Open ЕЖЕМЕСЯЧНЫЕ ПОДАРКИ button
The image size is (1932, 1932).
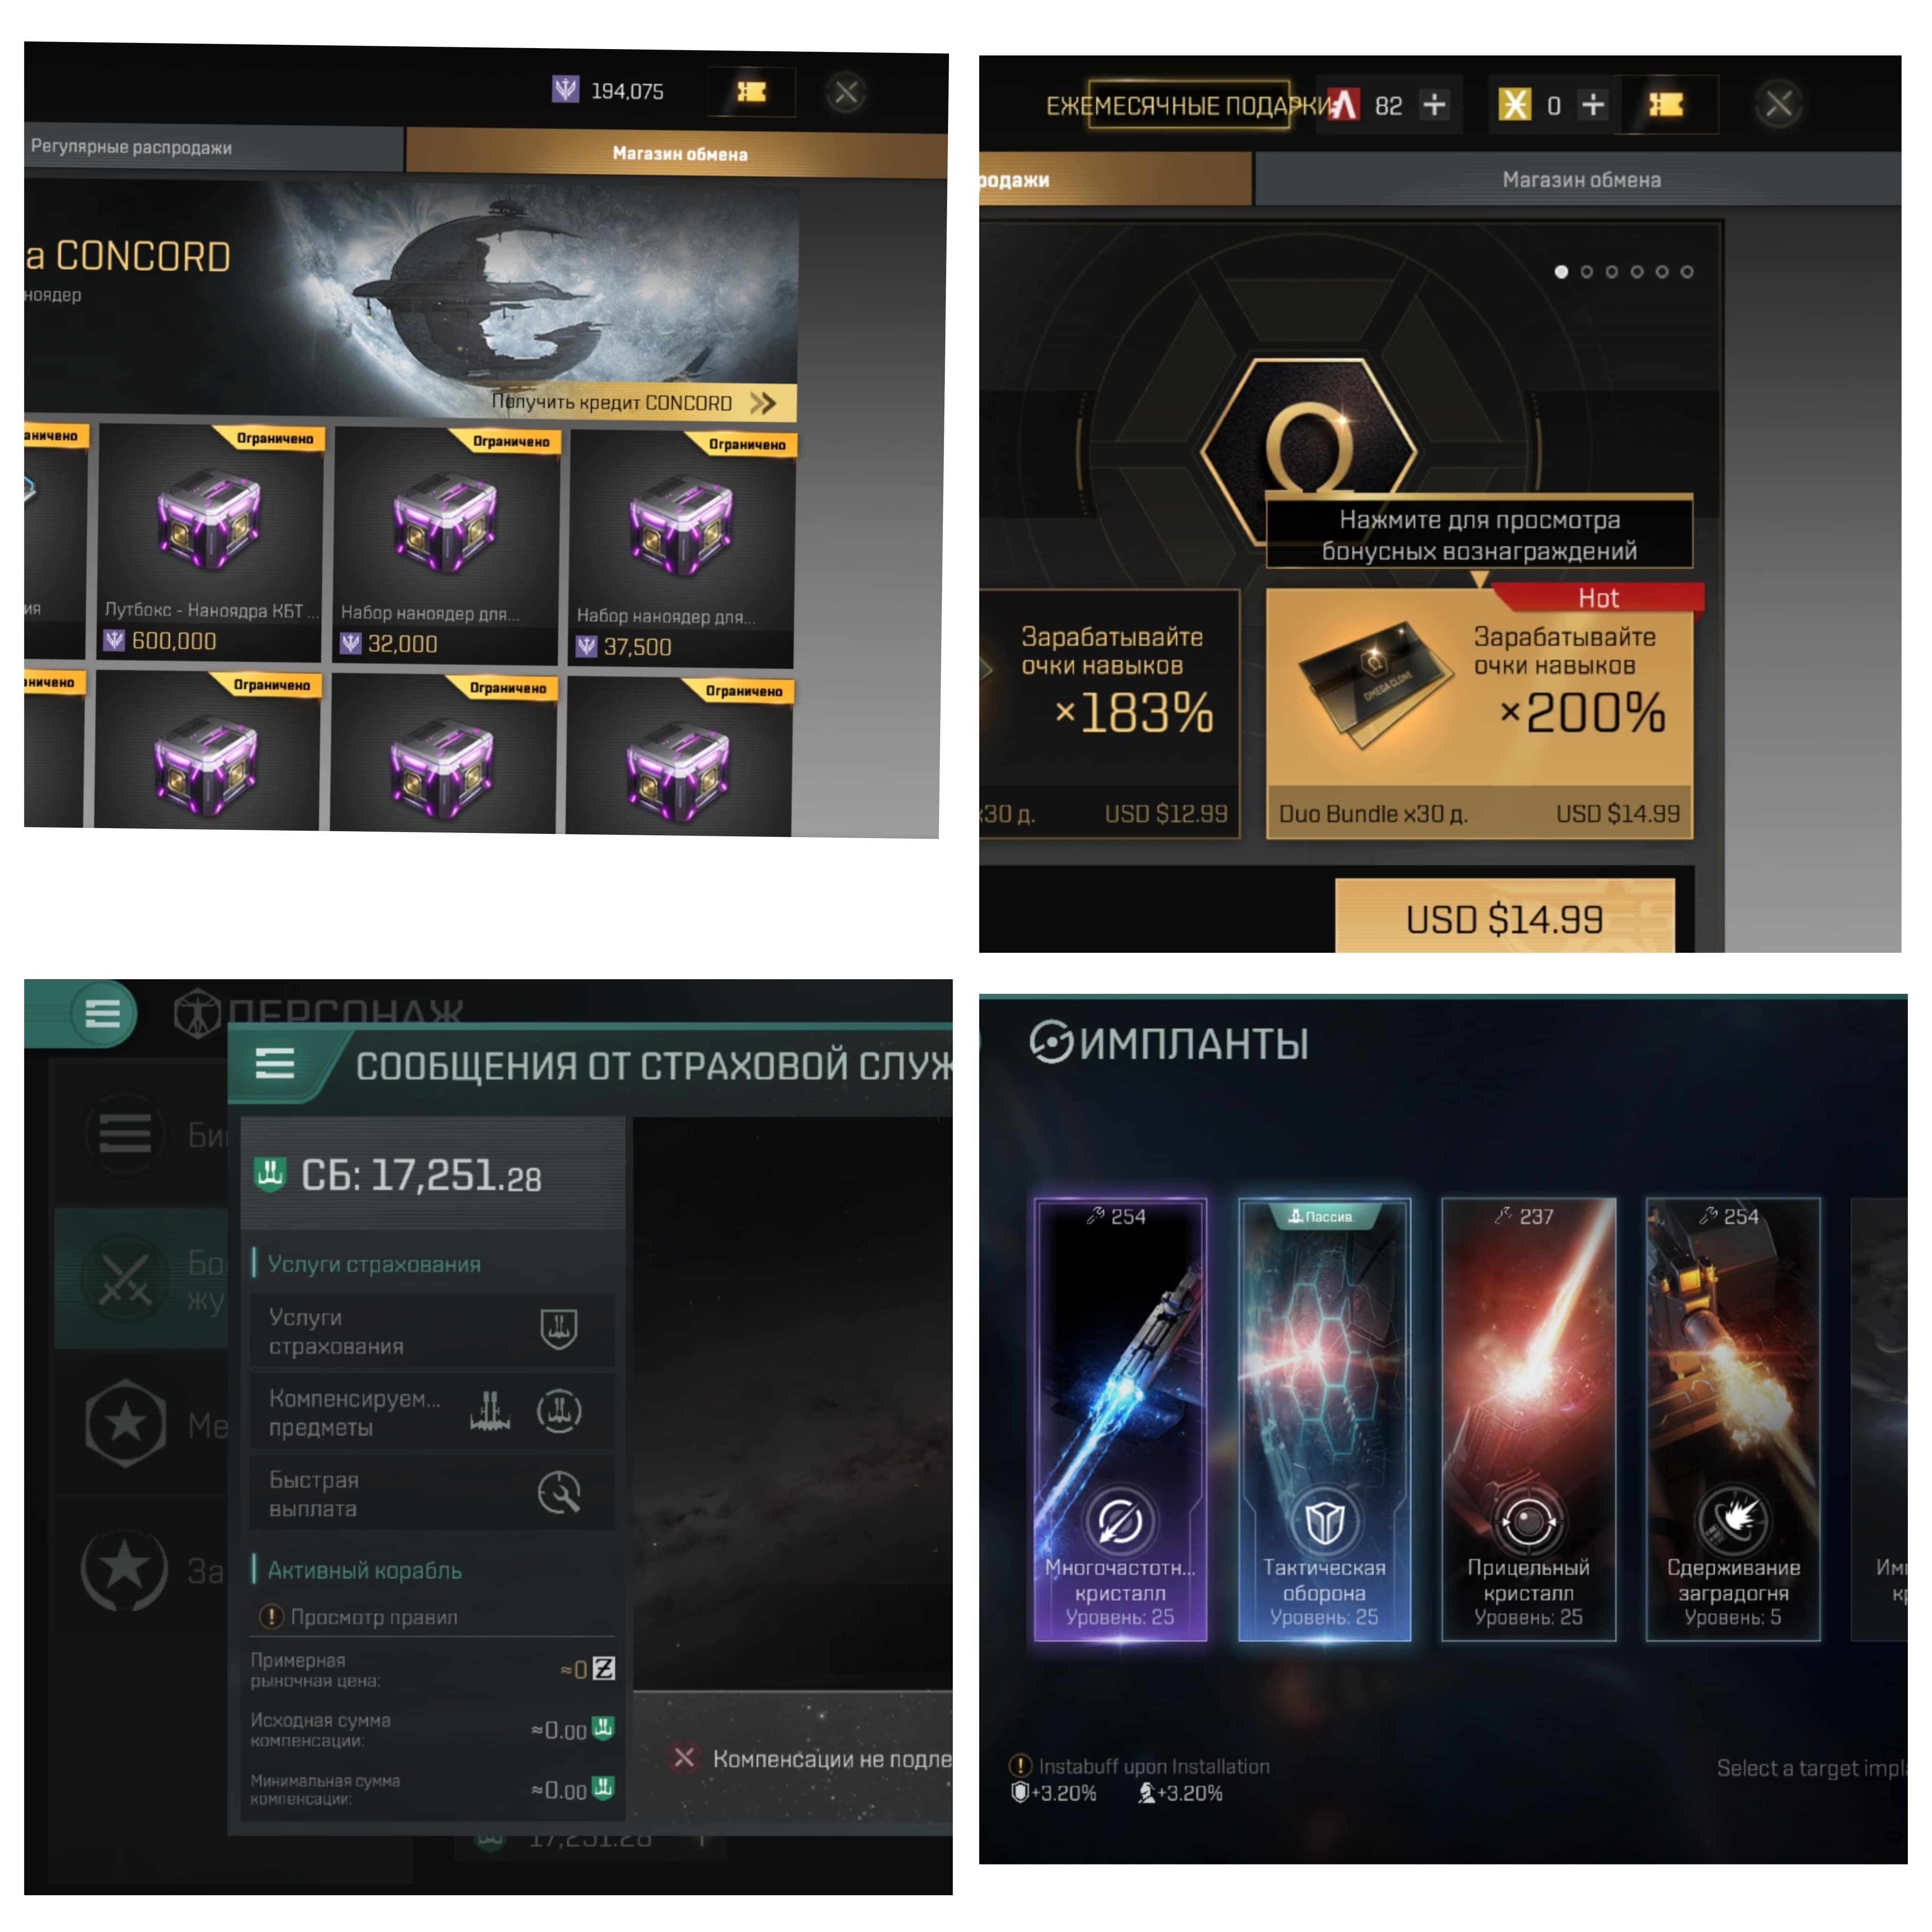click(x=1188, y=105)
